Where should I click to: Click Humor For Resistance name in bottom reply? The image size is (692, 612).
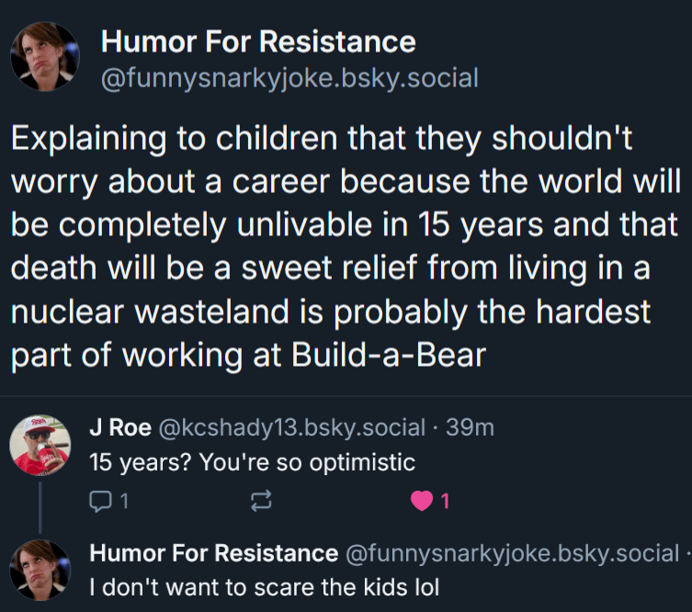coord(213,553)
